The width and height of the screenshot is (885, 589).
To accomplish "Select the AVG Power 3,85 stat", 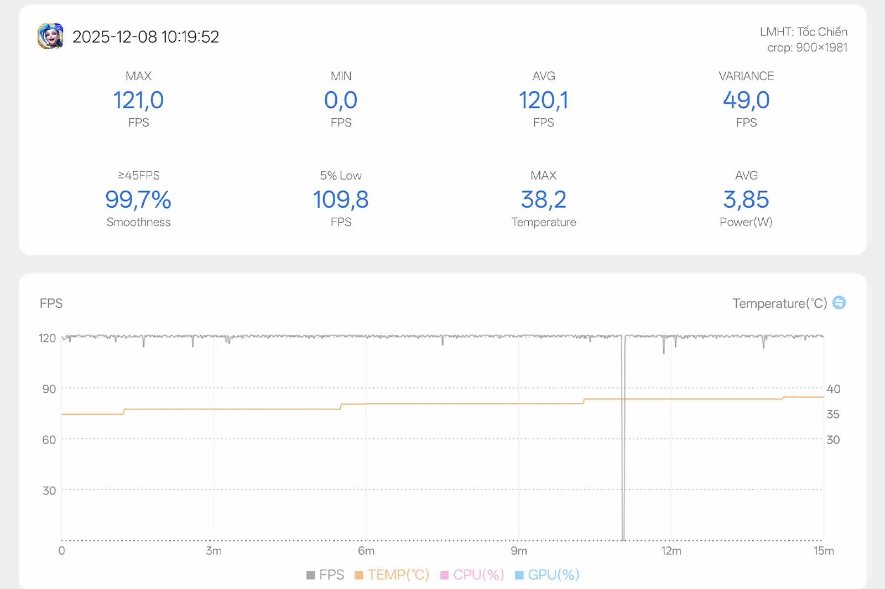I will 746,200.
